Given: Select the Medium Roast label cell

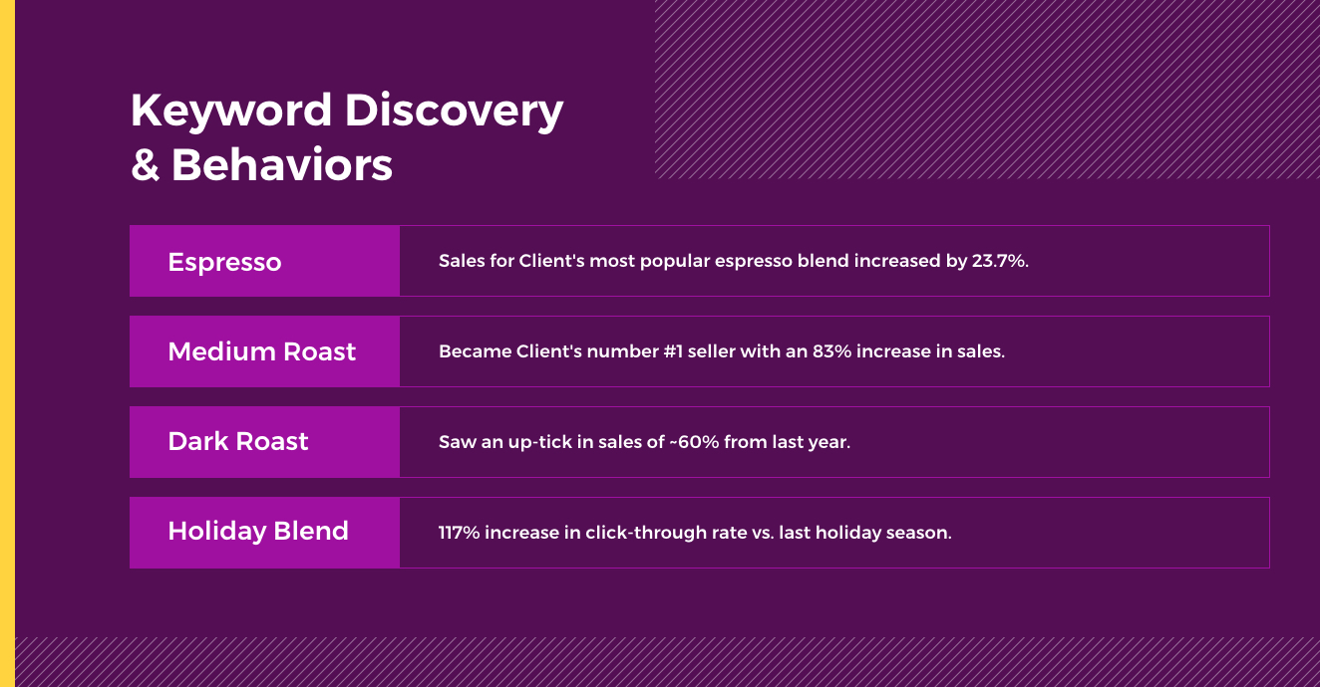Looking at the screenshot, I should tap(264, 351).
